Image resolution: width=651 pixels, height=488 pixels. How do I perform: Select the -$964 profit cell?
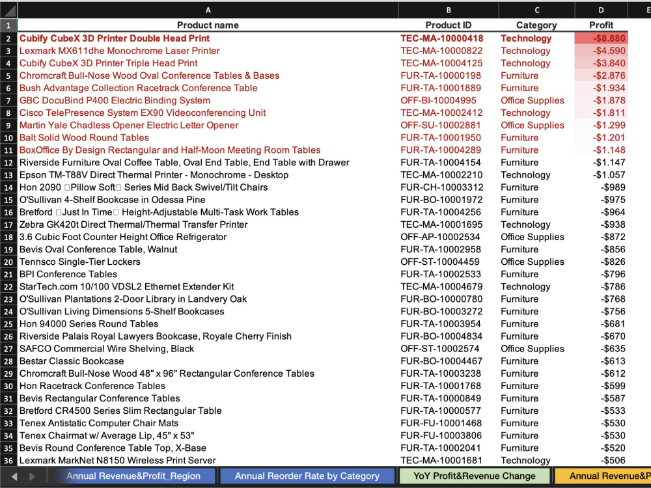601,213
